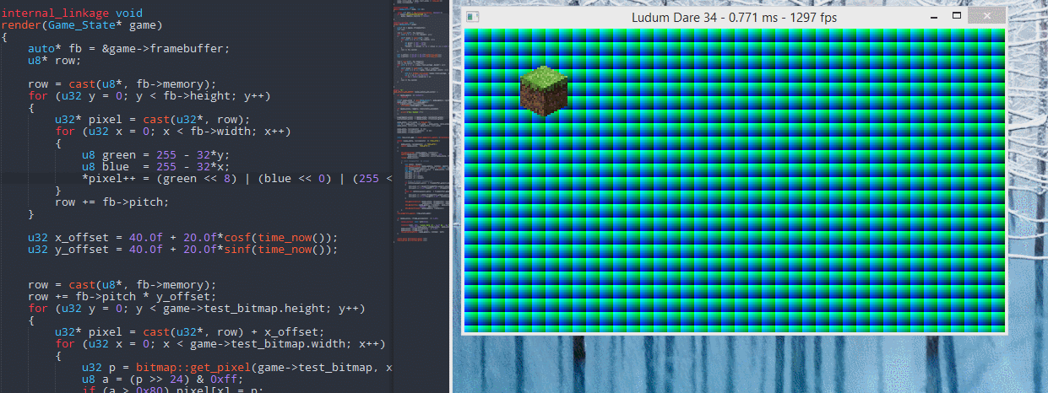The height and width of the screenshot is (393, 1048).
Task: Close the Ludum Dare window
Action: 986,16
